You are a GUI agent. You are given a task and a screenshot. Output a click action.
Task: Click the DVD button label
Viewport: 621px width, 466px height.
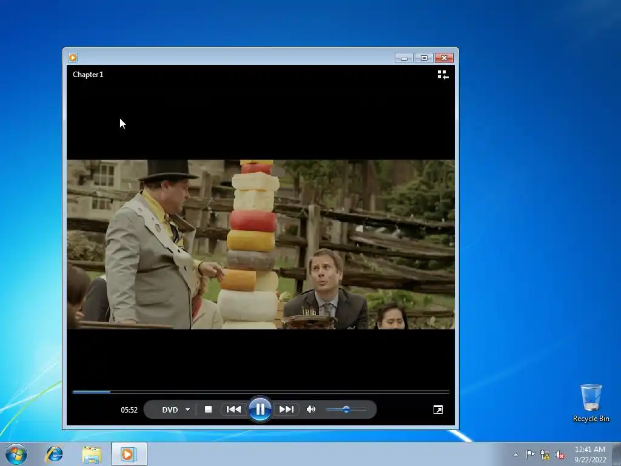point(170,410)
